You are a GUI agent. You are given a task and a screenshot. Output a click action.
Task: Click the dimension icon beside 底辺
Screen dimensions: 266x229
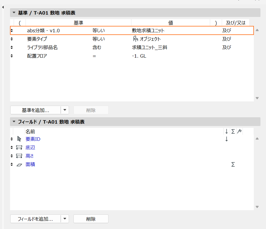click(x=19, y=147)
